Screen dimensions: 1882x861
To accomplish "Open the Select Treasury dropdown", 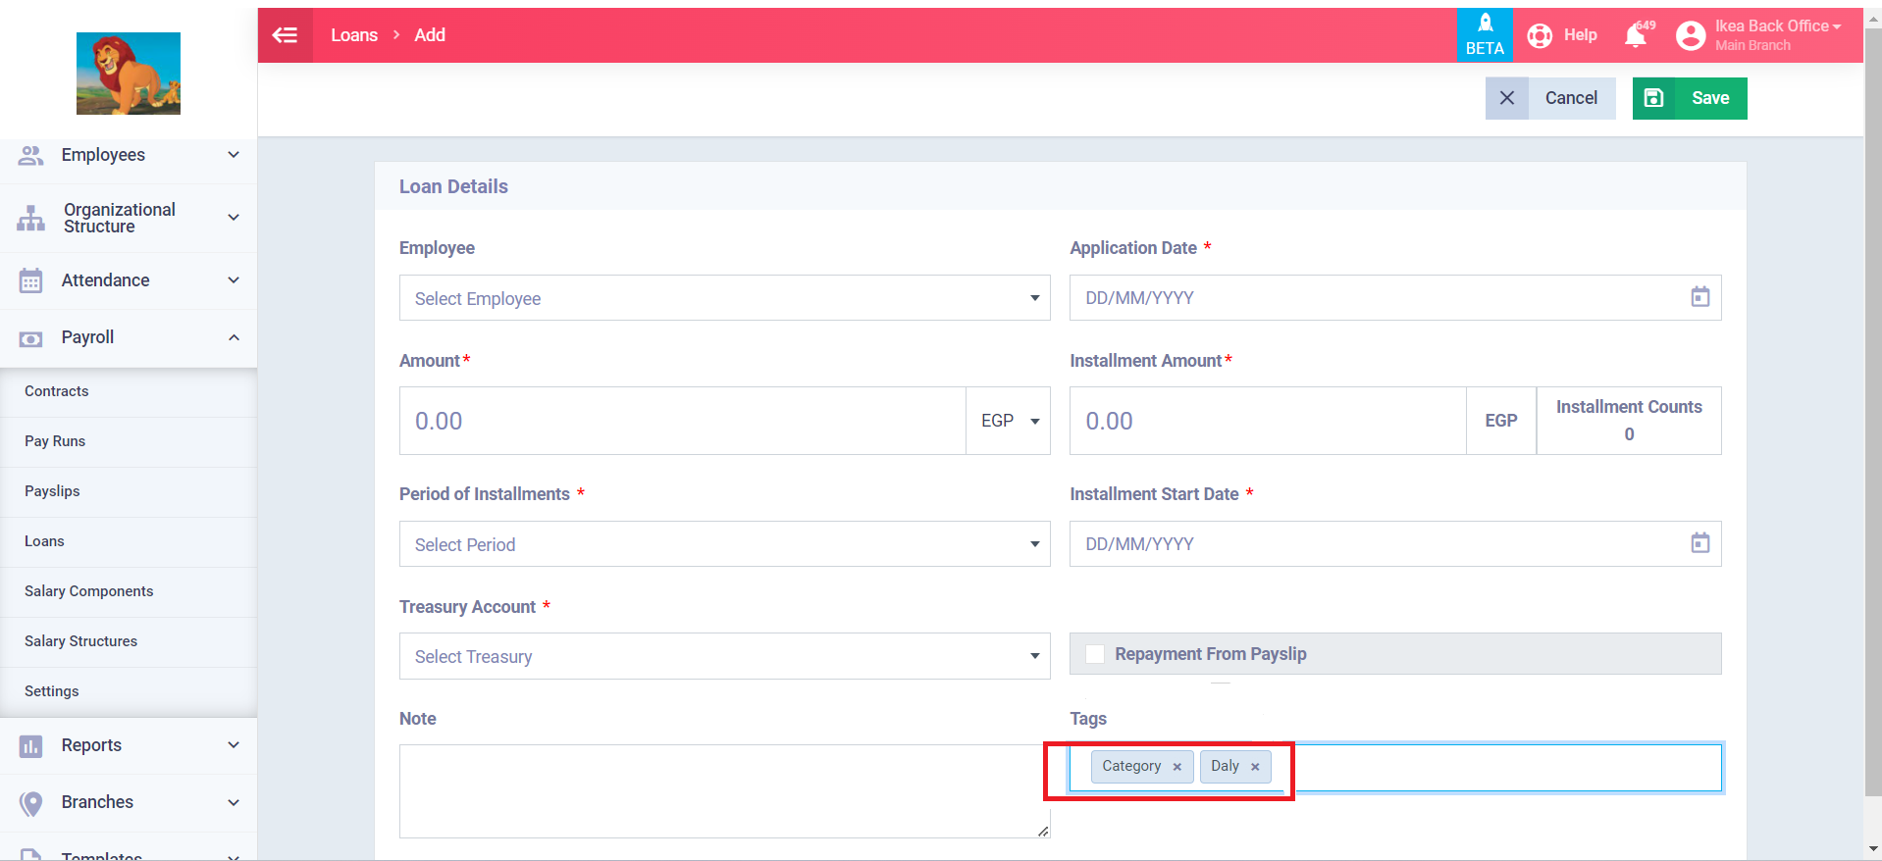I will tap(724, 656).
